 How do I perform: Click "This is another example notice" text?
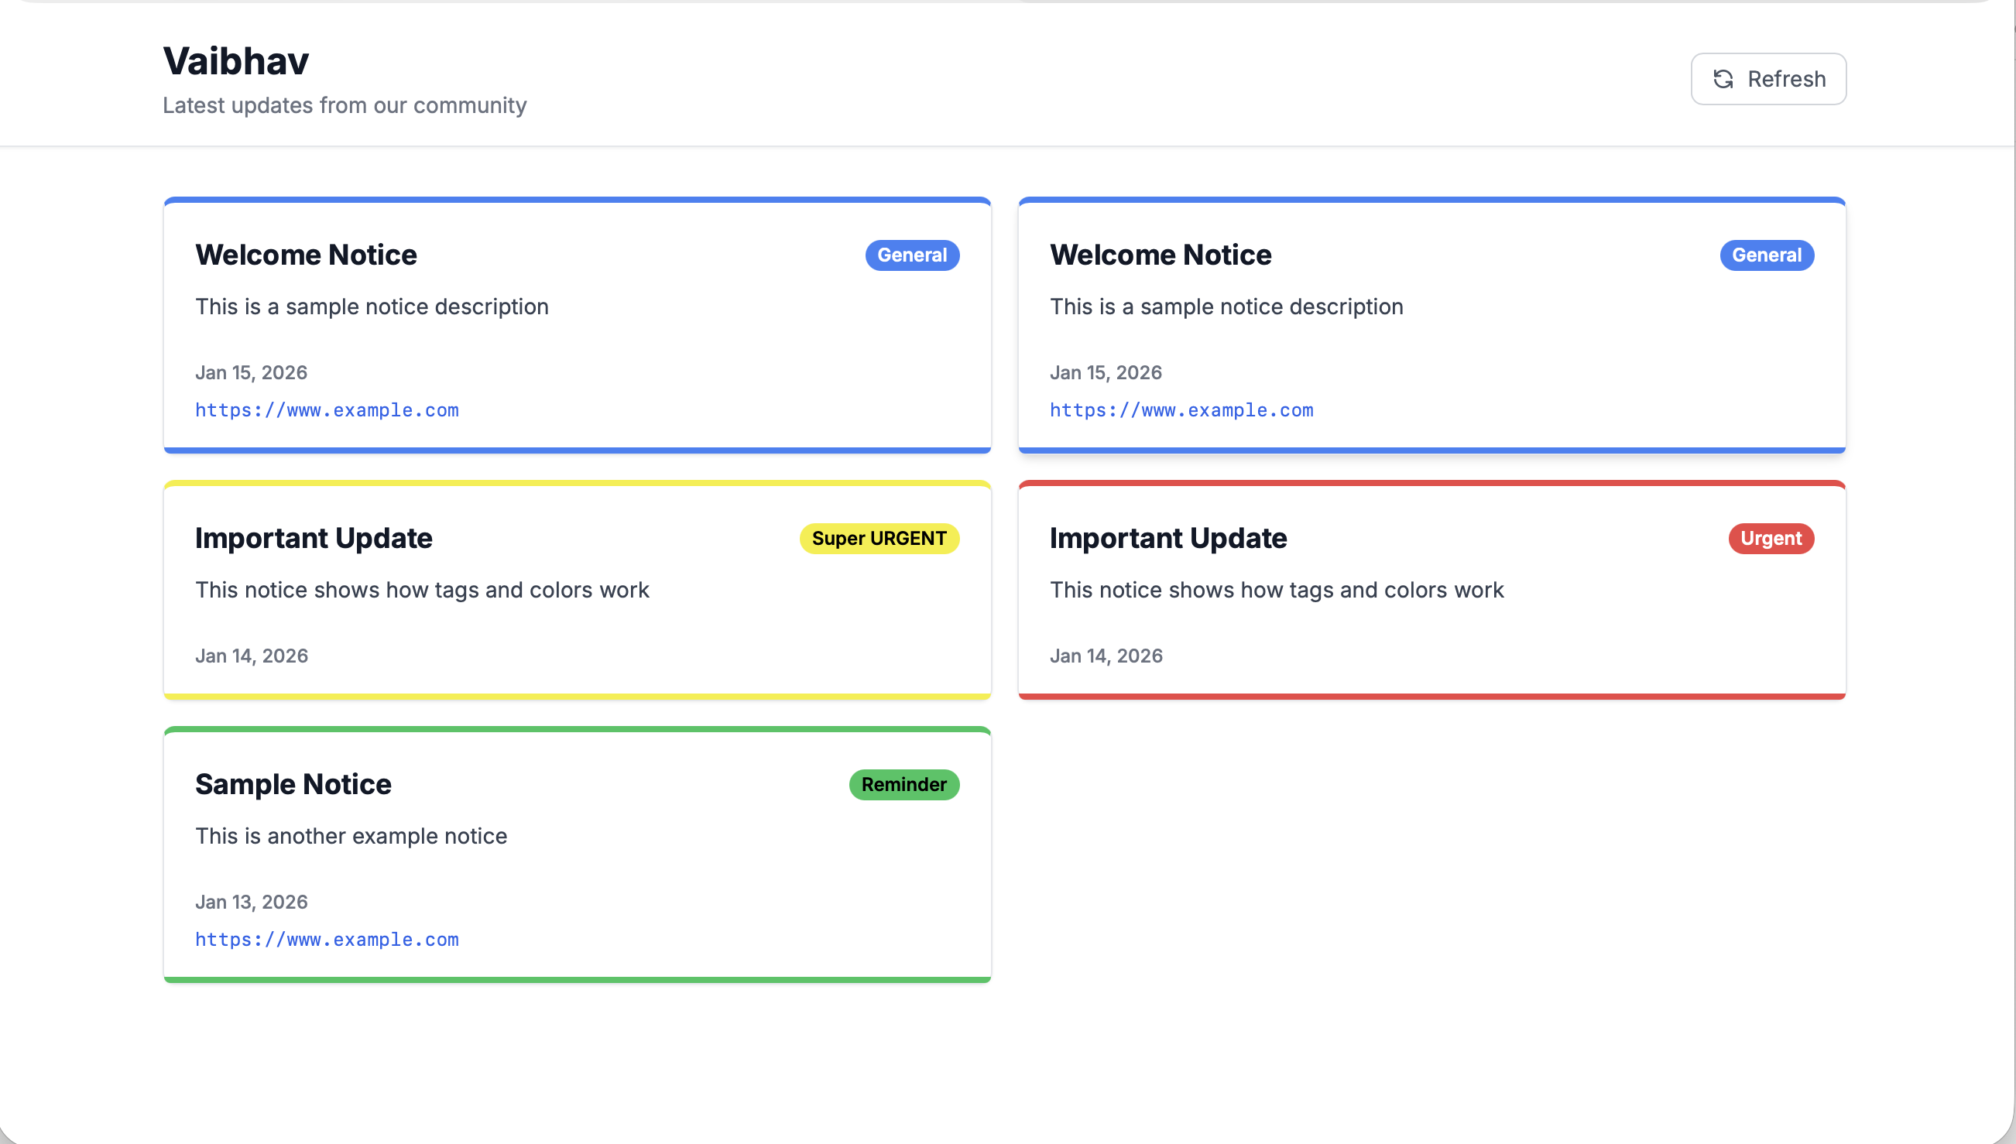pos(351,836)
